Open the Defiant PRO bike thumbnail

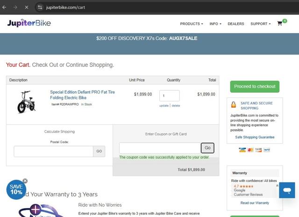tap(27, 102)
